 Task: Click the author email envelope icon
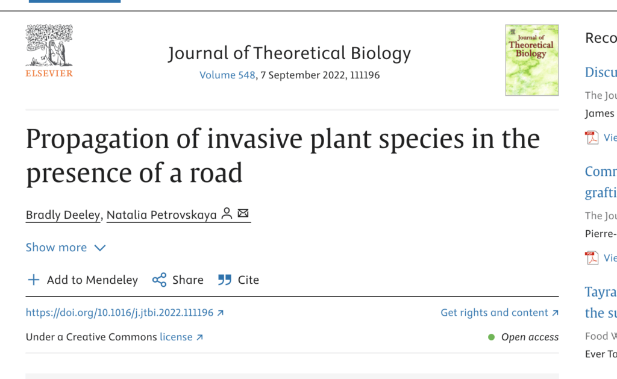243,213
